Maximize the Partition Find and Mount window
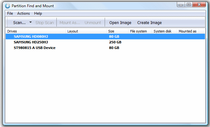Image resolution: width=210 pixels, height=127 pixels. click(189, 5)
